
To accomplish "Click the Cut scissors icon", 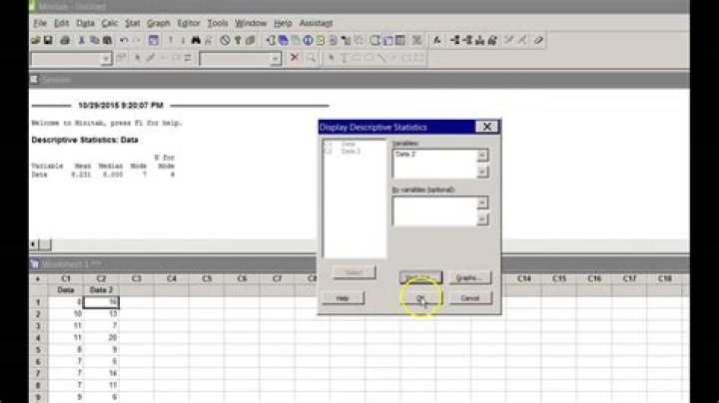I will coord(82,40).
